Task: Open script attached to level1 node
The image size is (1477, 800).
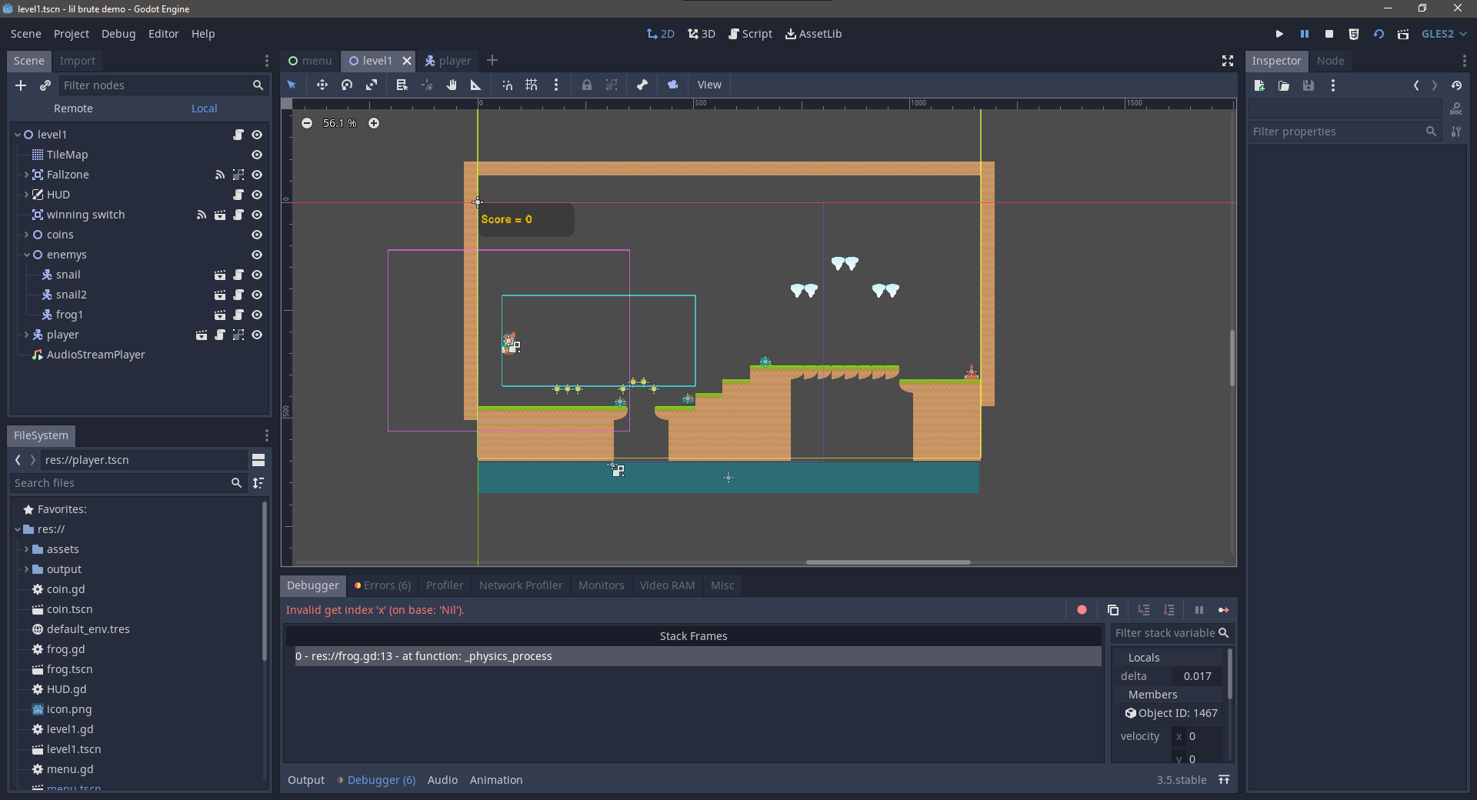Action: [238, 135]
